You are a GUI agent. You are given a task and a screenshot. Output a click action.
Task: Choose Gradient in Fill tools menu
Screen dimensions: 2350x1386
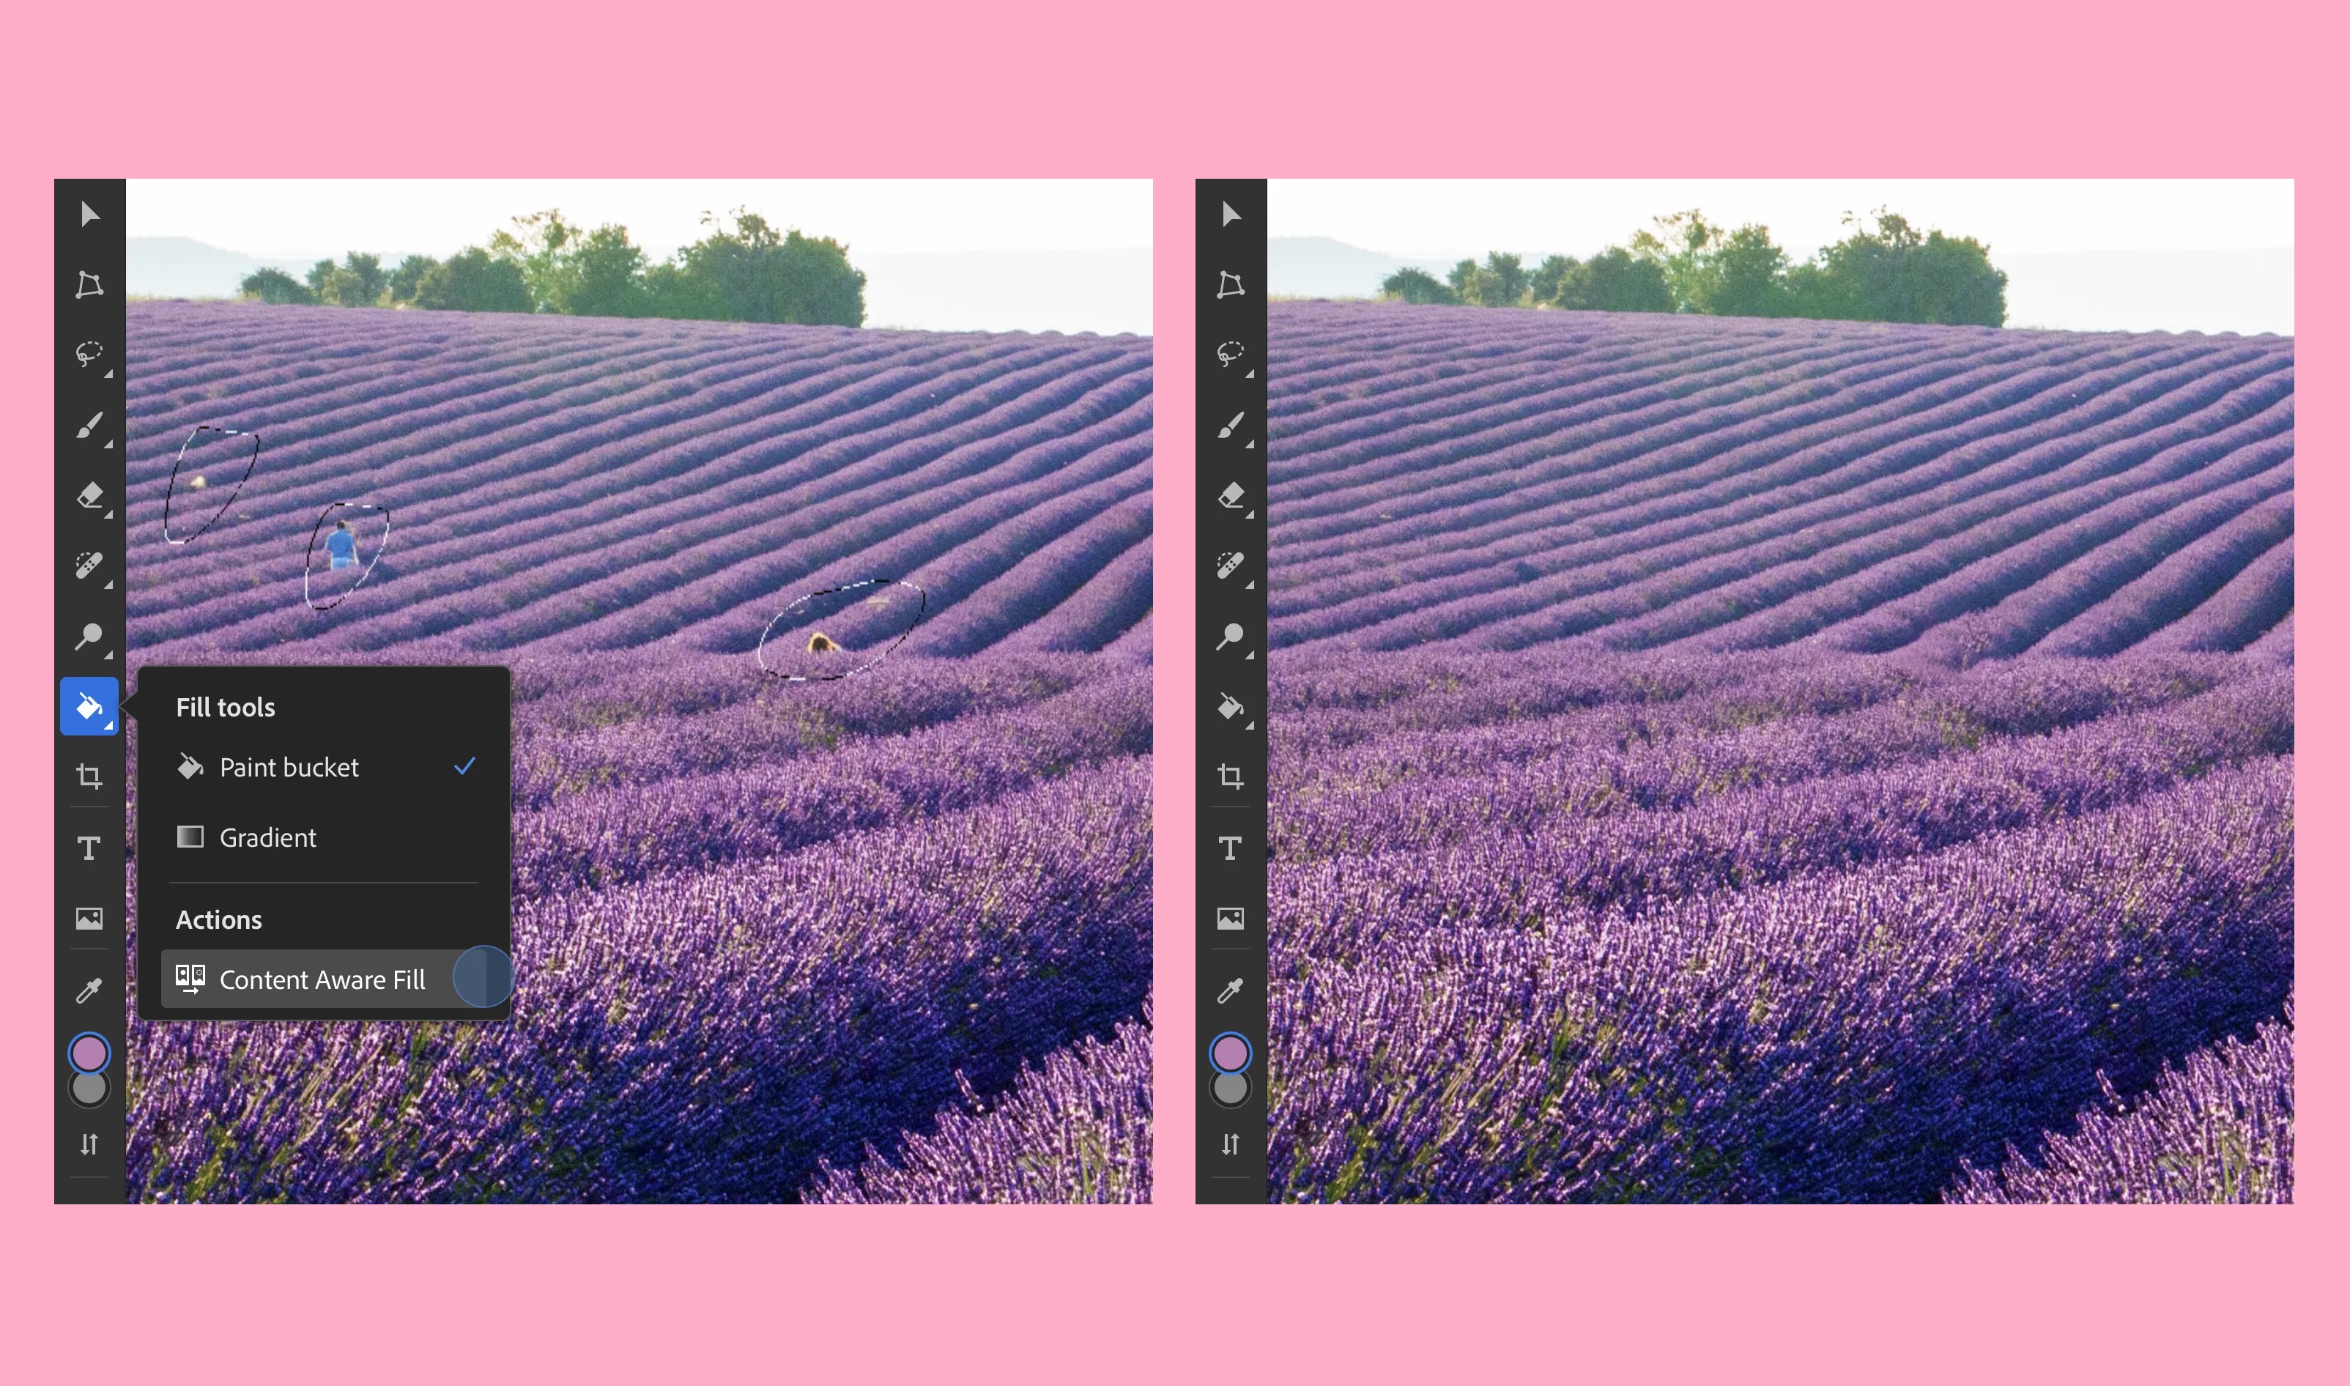click(x=268, y=838)
